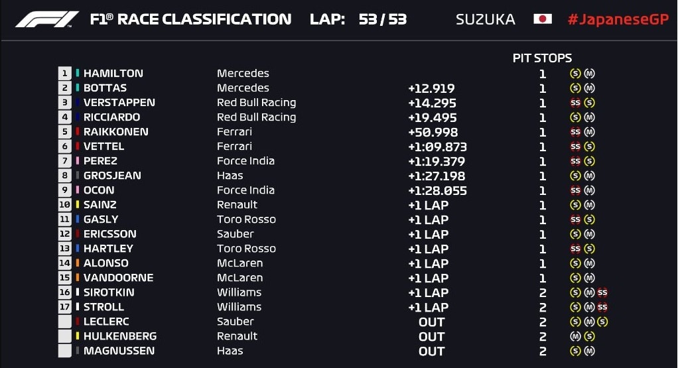Click Perez's pink Force India colour bar
This screenshot has height=368, width=678.
78,160
